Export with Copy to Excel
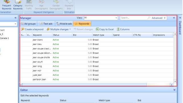183x103 pixels. (105, 29)
